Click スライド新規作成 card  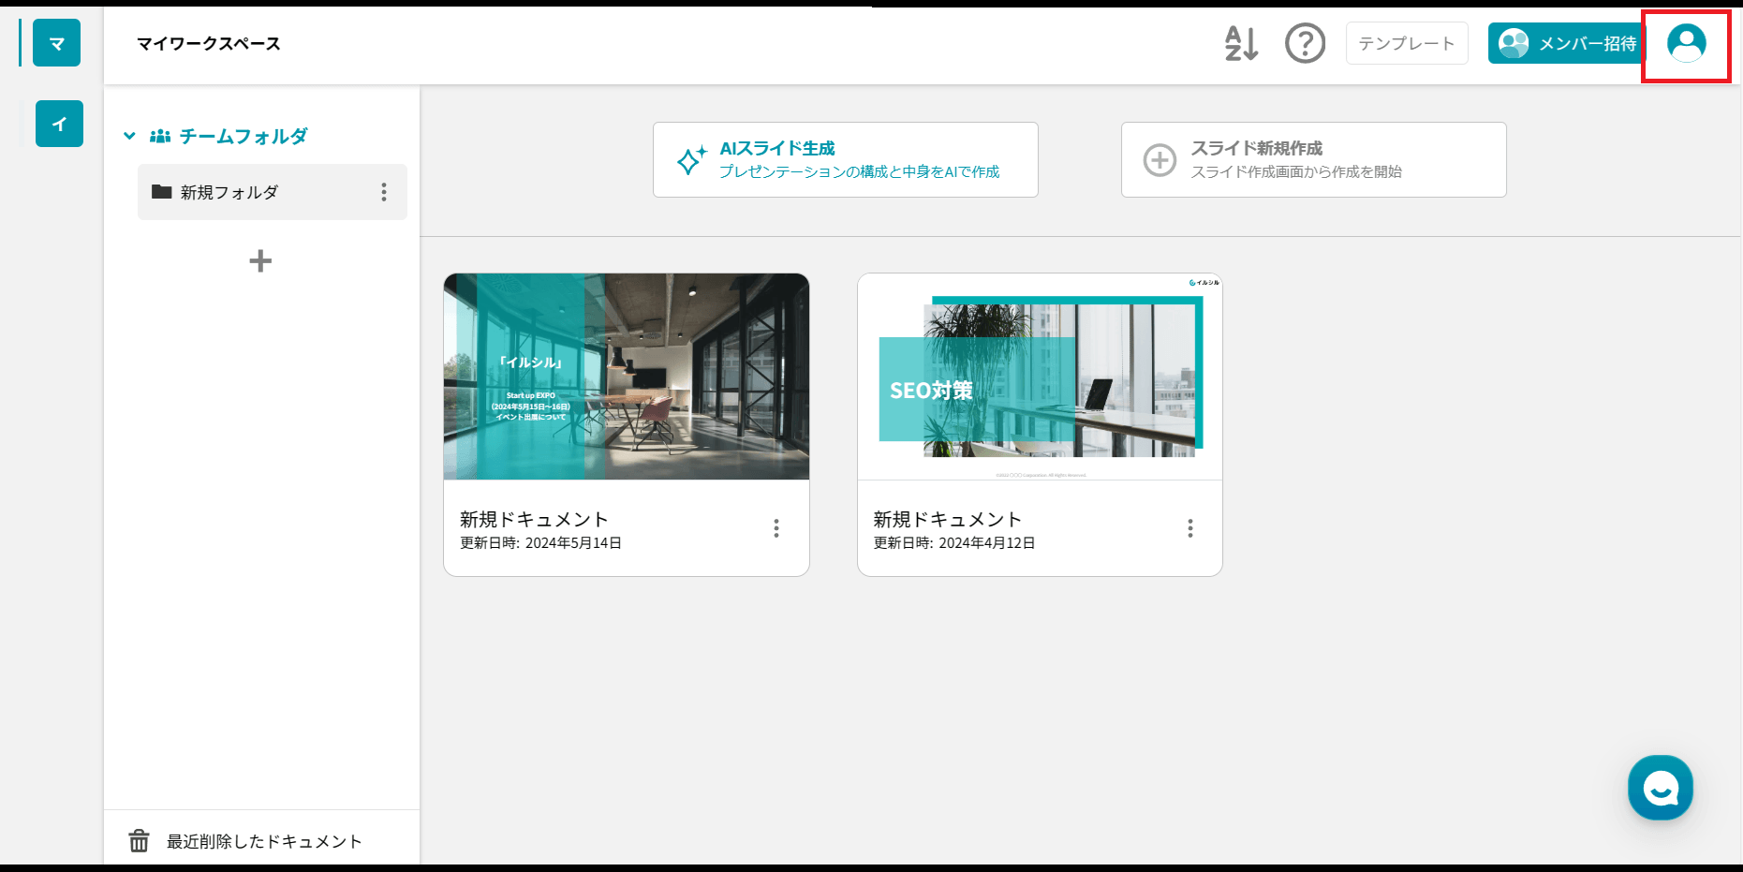(1313, 159)
